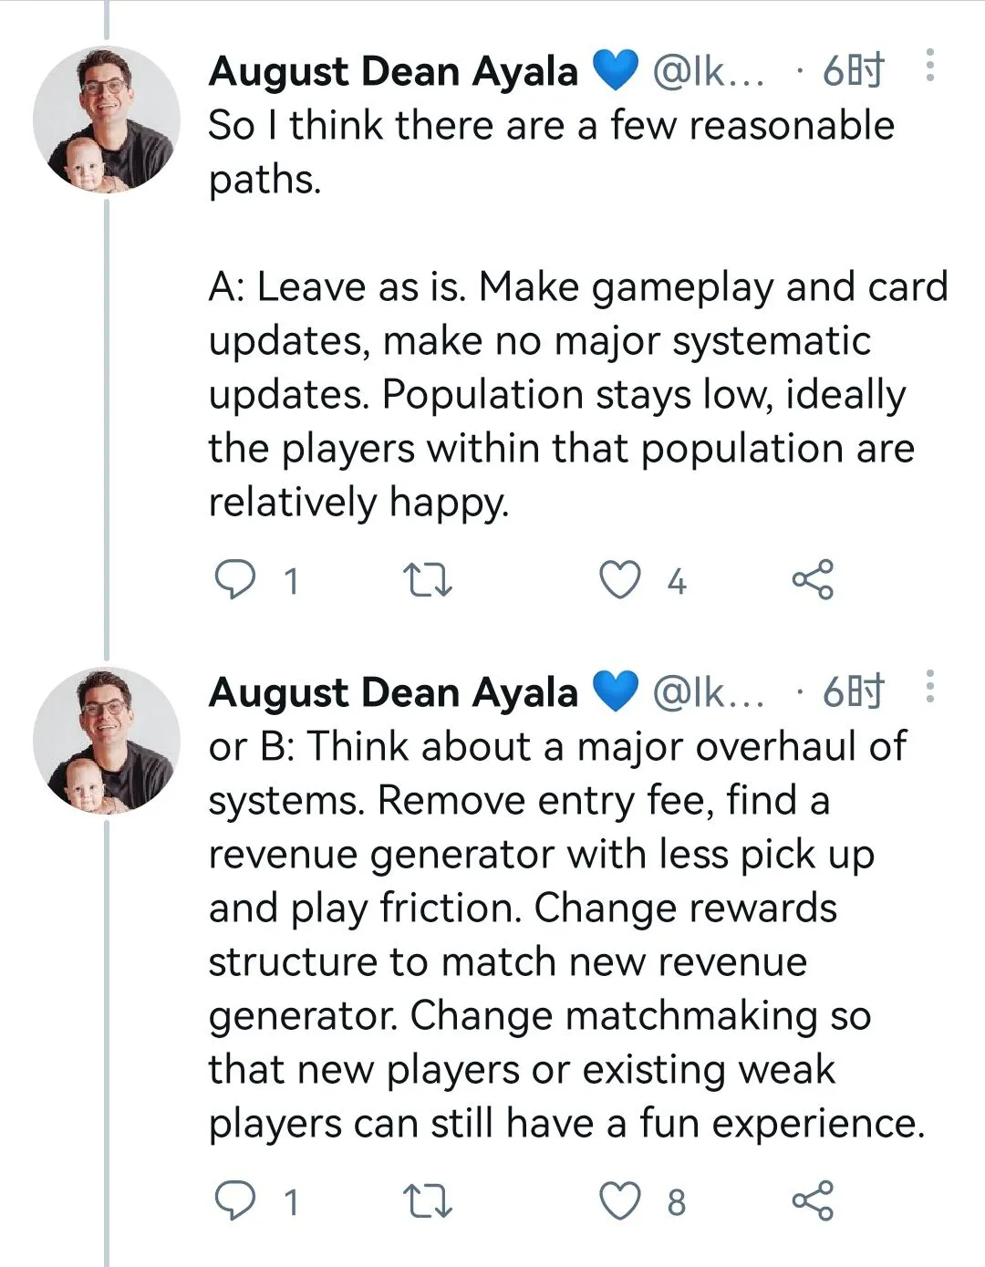Open the second tweet's 6-hour timestamp
The height and width of the screenshot is (1267, 985).
(x=853, y=692)
